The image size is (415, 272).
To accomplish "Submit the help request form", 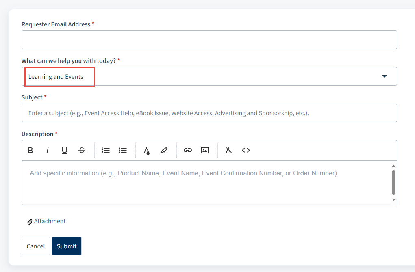I will click(x=67, y=246).
